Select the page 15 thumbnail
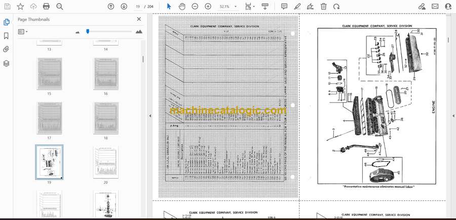This screenshot has width=456, height=220. tap(49, 73)
